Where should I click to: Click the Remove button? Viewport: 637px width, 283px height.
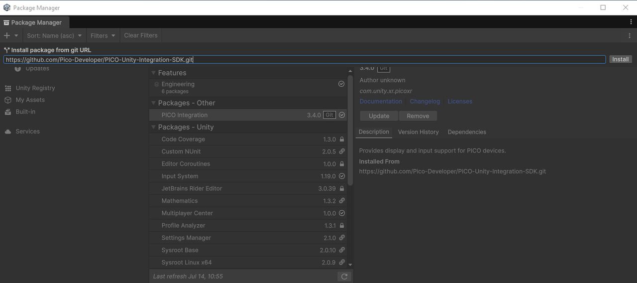(x=418, y=116)
